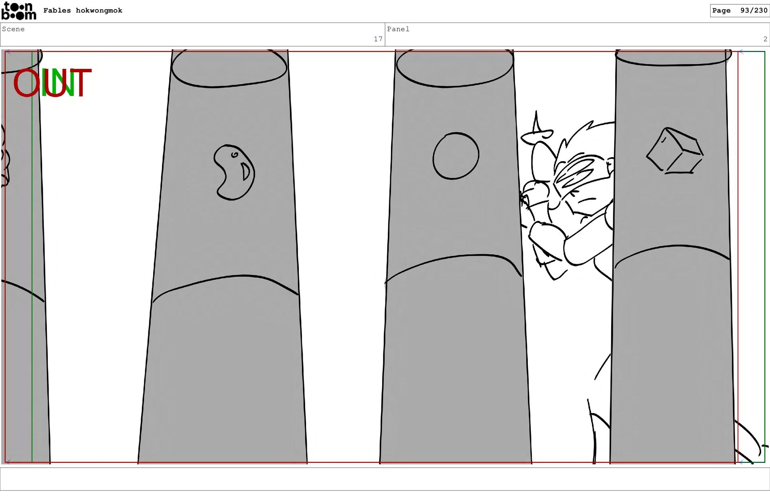Click the camera arrow at top-left corner
The width and height of the screenshot is (770, 498).
(8, 52)
